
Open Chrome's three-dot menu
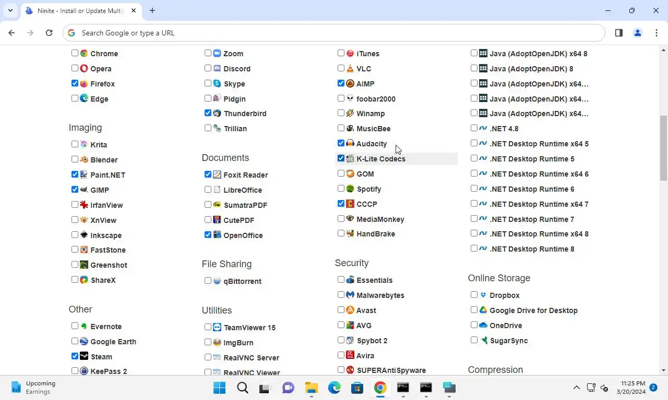click(x=656, y=33)
